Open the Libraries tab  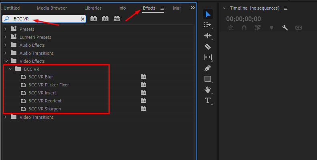(93, 8)
